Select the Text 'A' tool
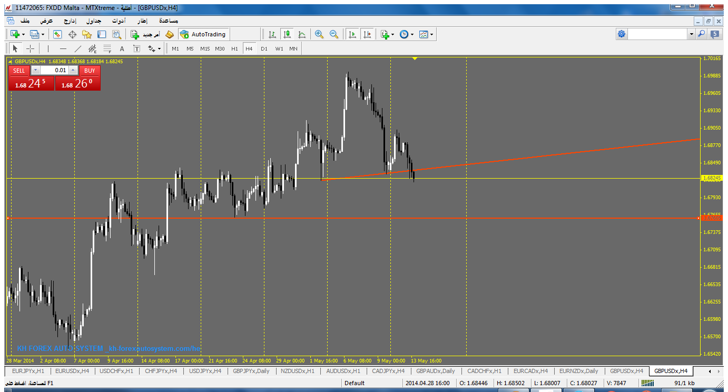The width and height of the screenshot is (728, 392). [x=122, y=48]
